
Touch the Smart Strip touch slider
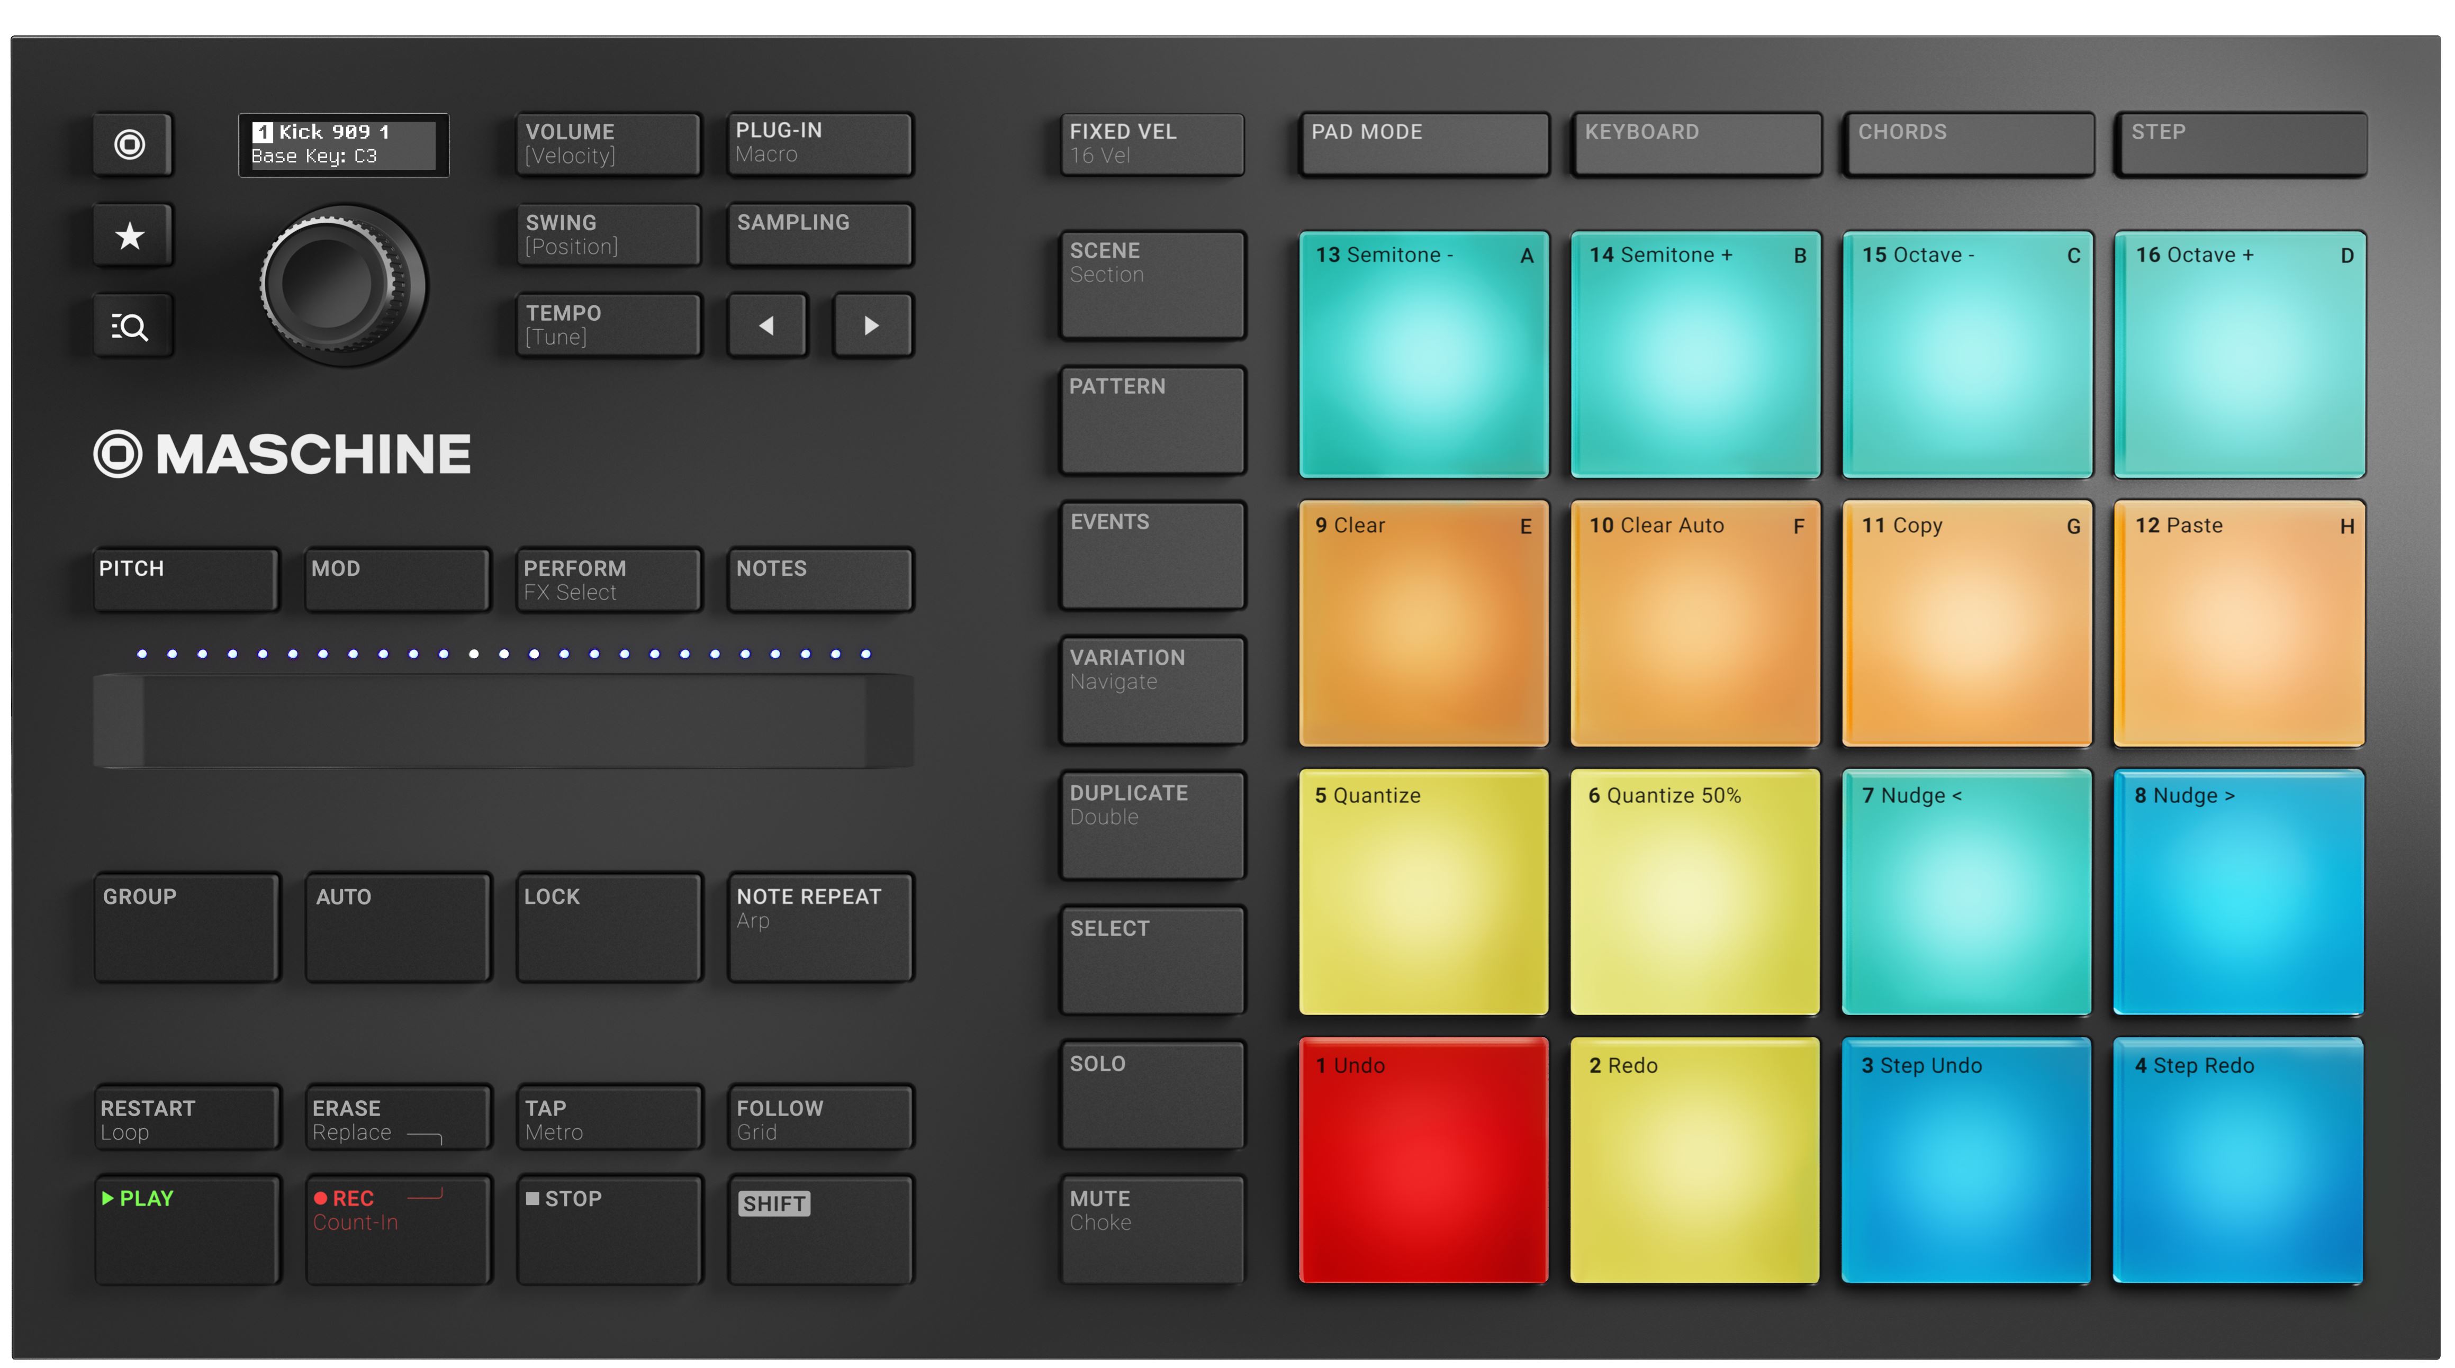pyautogui.click(x=503, y=721)
